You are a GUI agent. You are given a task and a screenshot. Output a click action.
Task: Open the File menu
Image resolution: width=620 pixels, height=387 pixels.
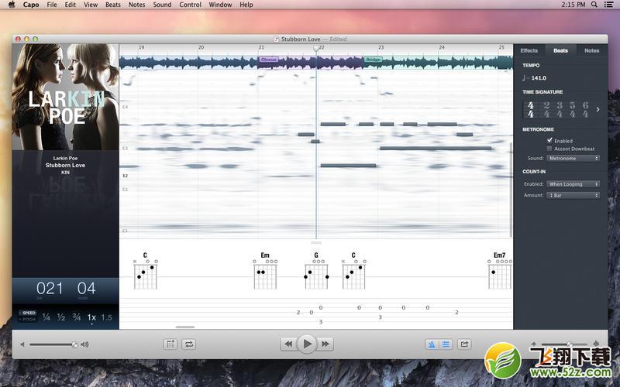click(52, 5)
